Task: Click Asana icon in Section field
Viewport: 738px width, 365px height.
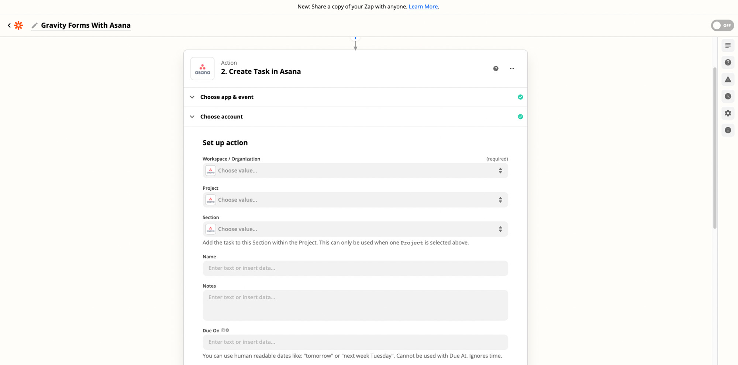Action: pyautogui.click(x=210, y=229)
